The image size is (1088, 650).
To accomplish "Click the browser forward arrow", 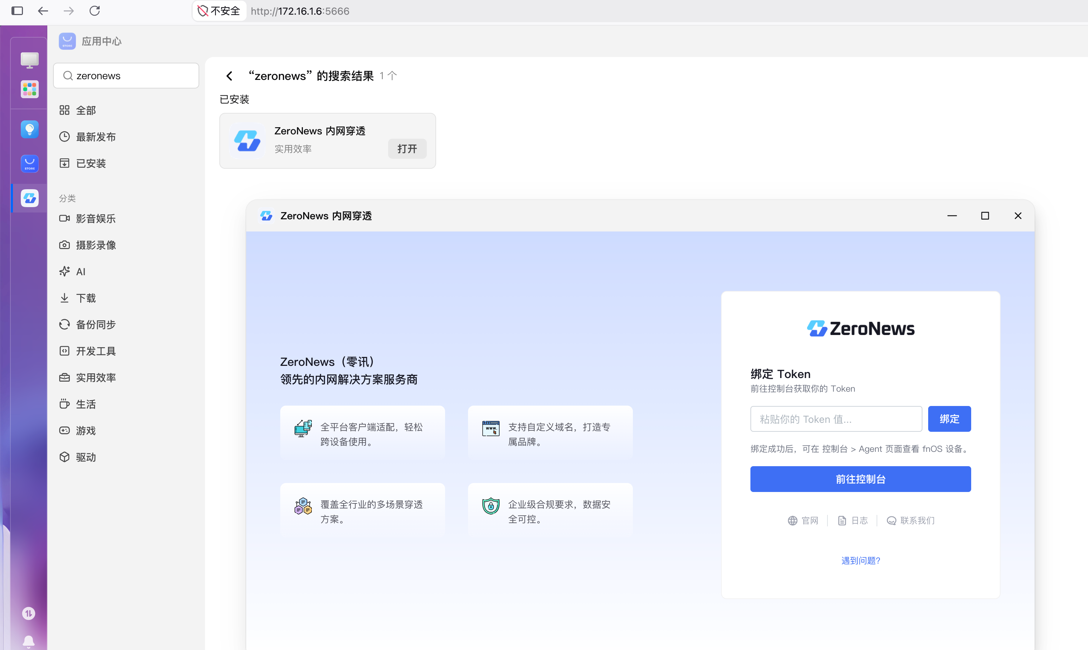I will click(x=69, y=11).
